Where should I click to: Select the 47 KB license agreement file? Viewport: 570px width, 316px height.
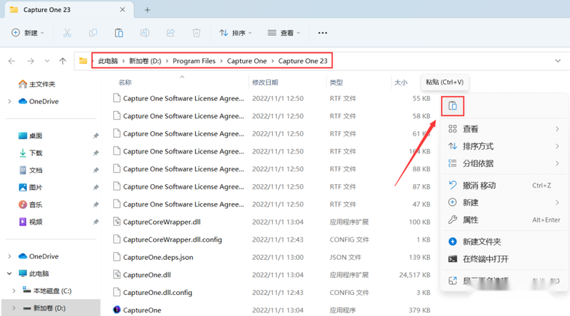271,204
